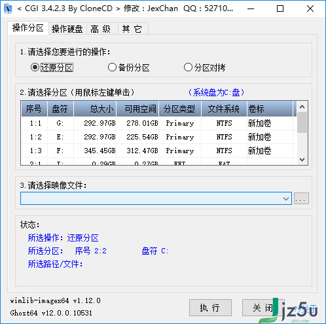
Task: Sort by the 序号 column header
Action: [x=34, y=109]
